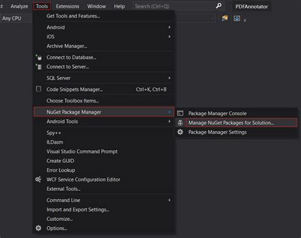The image size is (301, 238).
Task: Select Import and Export Settings
Action: pyautogui.click(x=104, y=209)
